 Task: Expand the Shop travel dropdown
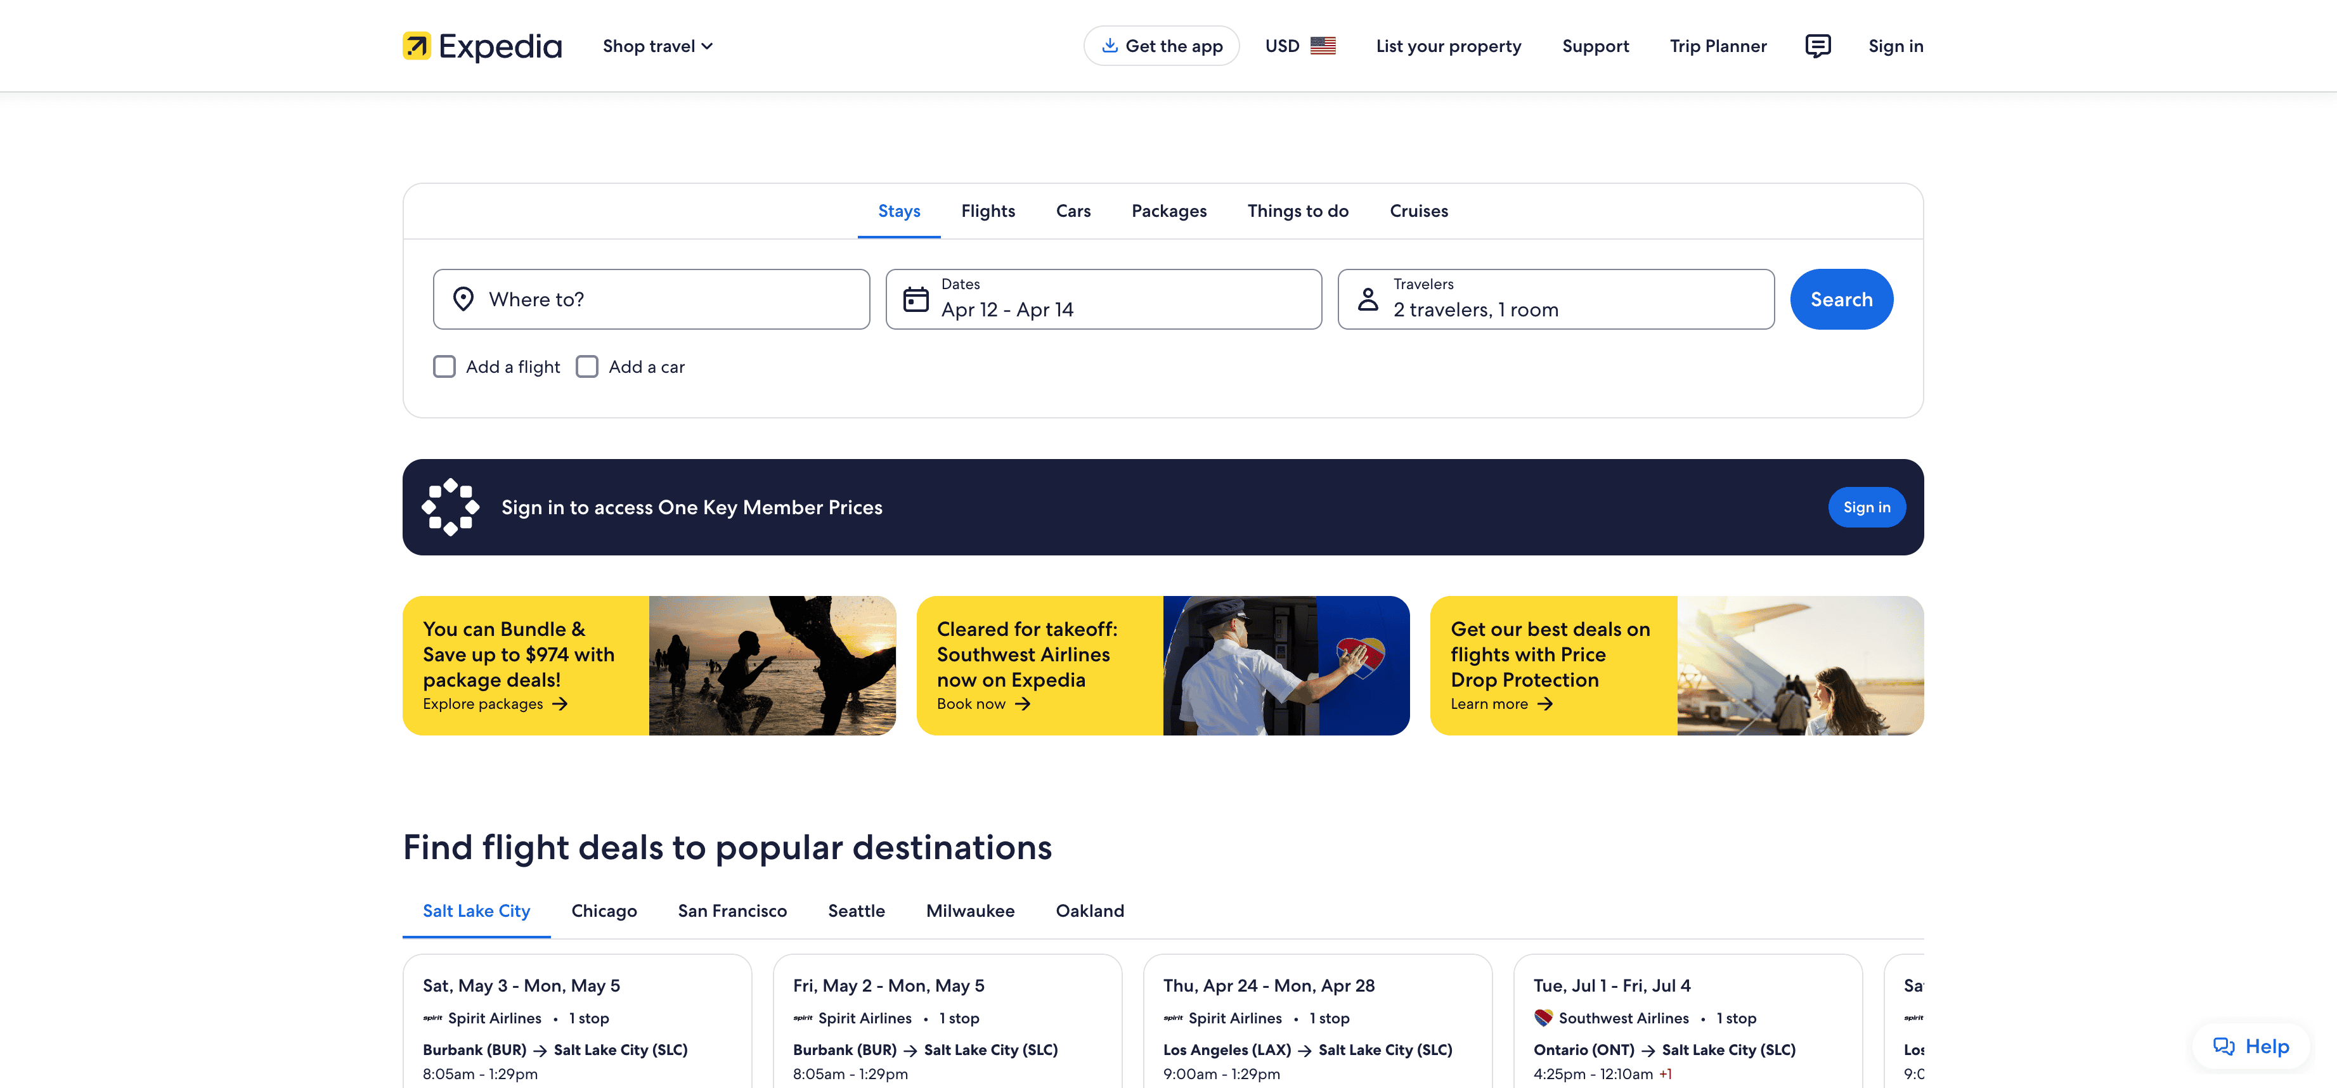pyautogui.click(x=657, y=46)
